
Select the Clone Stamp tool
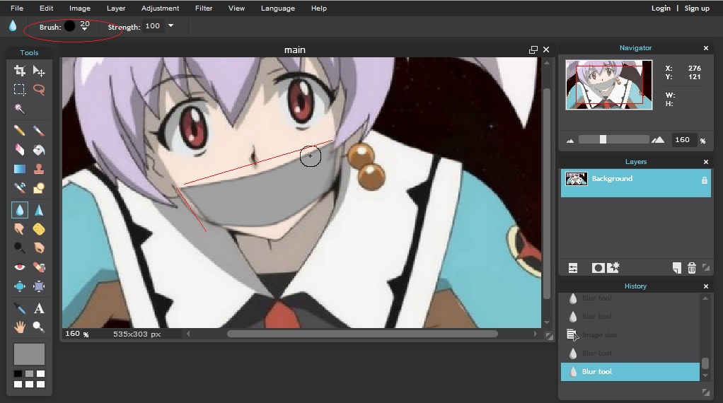point(39,169)
